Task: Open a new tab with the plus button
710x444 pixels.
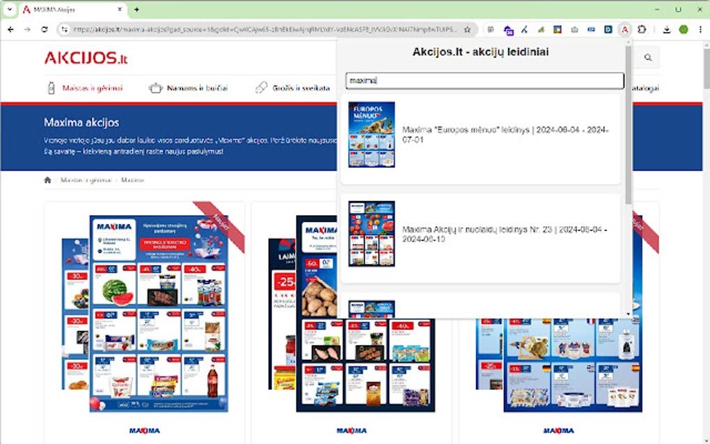Action: (x=135, y=9)
